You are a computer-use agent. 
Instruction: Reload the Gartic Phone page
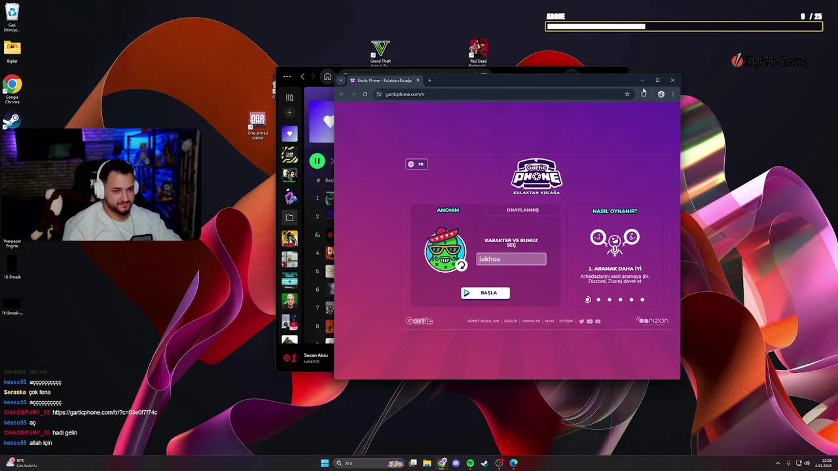(x=365, y=94)
